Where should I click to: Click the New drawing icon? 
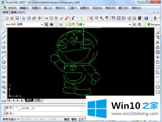pos(6,18)
